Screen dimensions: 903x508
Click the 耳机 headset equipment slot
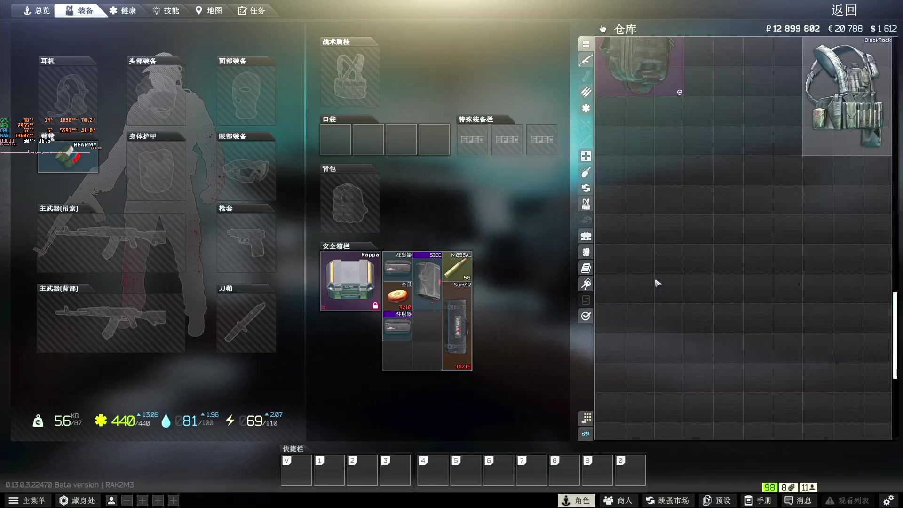(68, 95)
